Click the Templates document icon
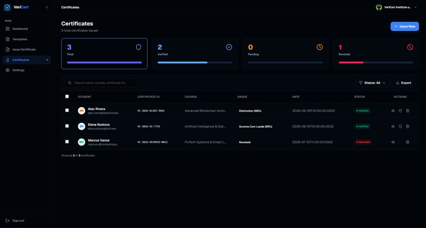The image size is (426, 228). click(x=7, y=39)
